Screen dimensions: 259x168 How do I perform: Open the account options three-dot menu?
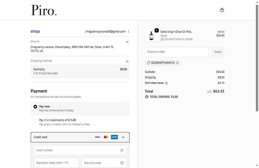128,31
